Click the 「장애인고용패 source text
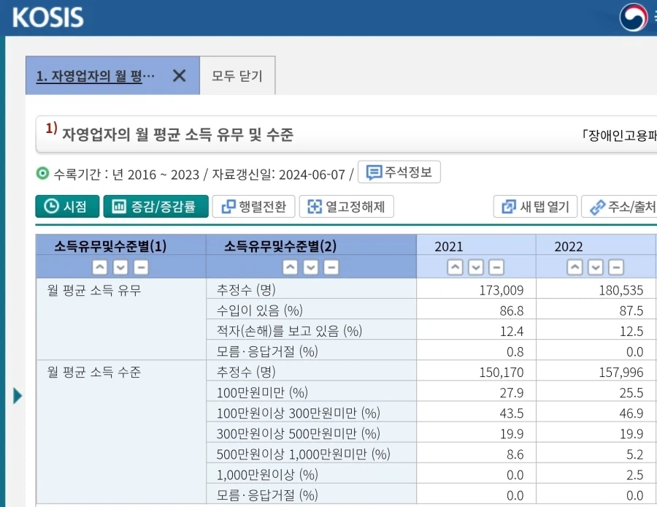Image resolution: width=657 pixels, height=507 pixels. 619,135
